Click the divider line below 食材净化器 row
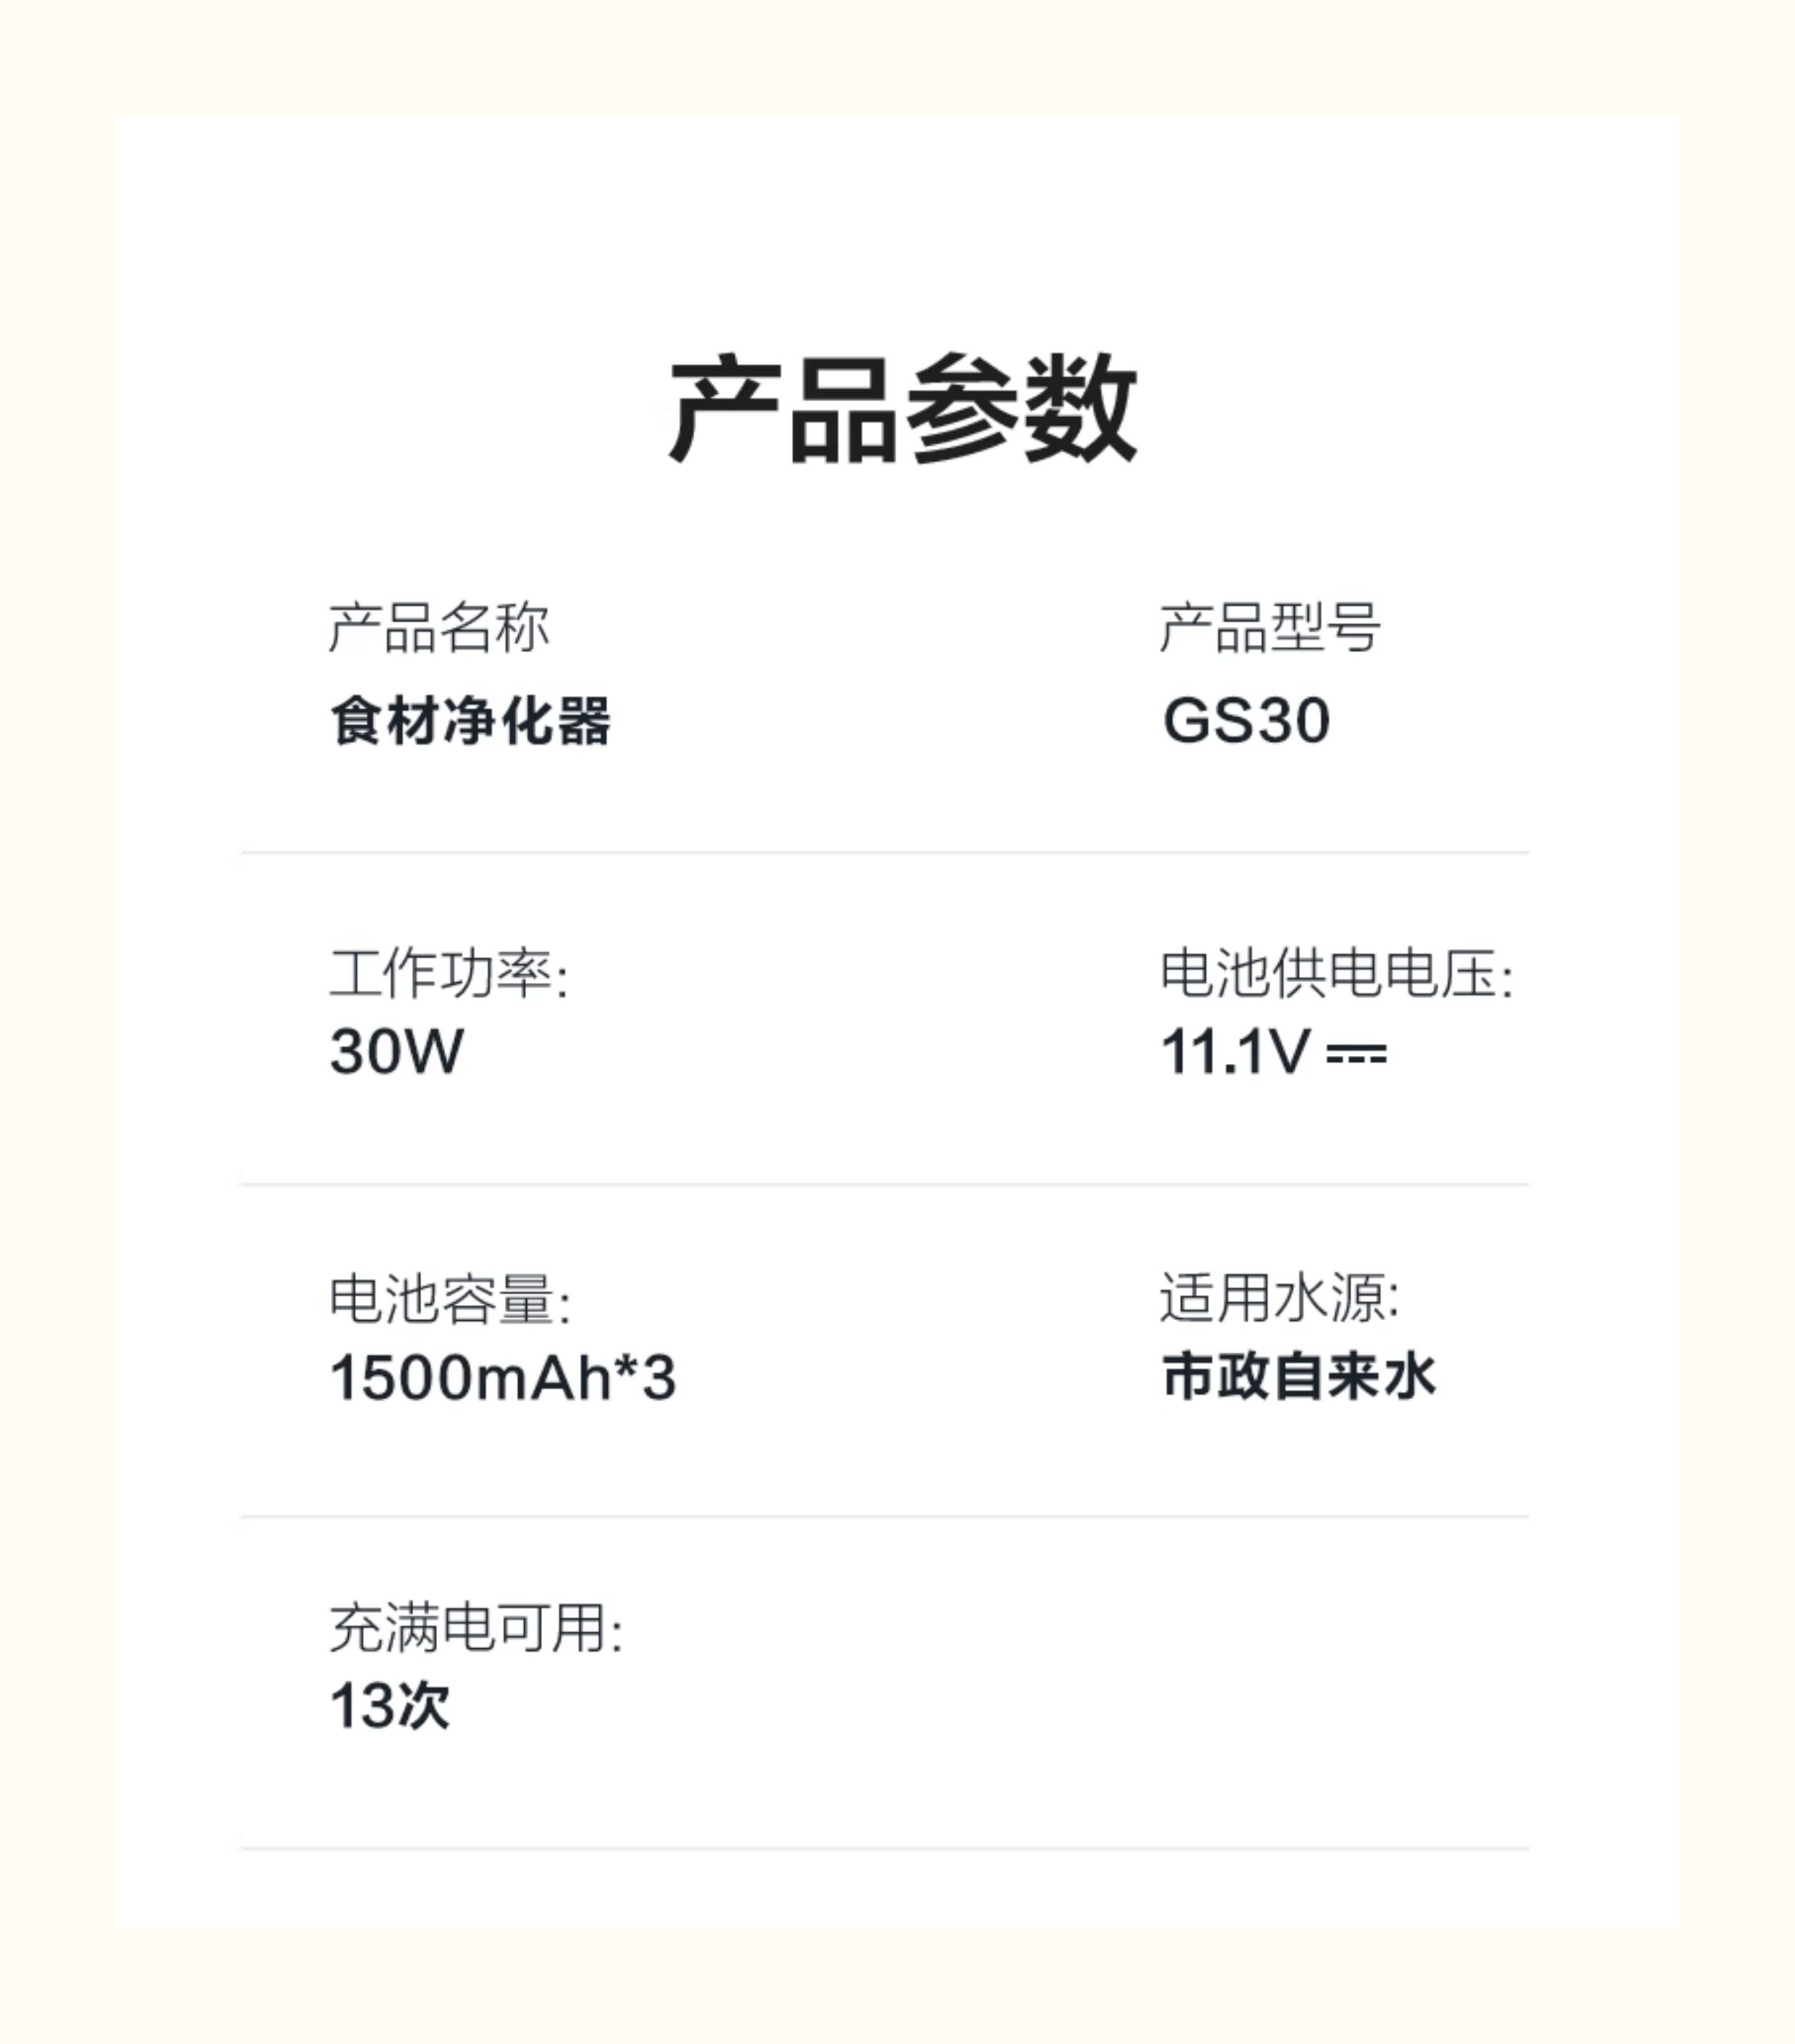The image size is (1795, 2044). click(884, 853)
